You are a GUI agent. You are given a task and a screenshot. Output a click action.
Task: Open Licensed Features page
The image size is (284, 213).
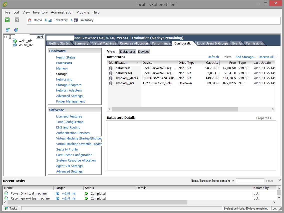tap(69, 116)
